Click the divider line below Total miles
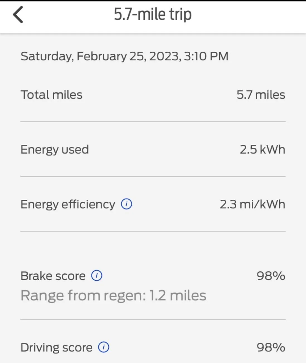 [x=153, y=122]
